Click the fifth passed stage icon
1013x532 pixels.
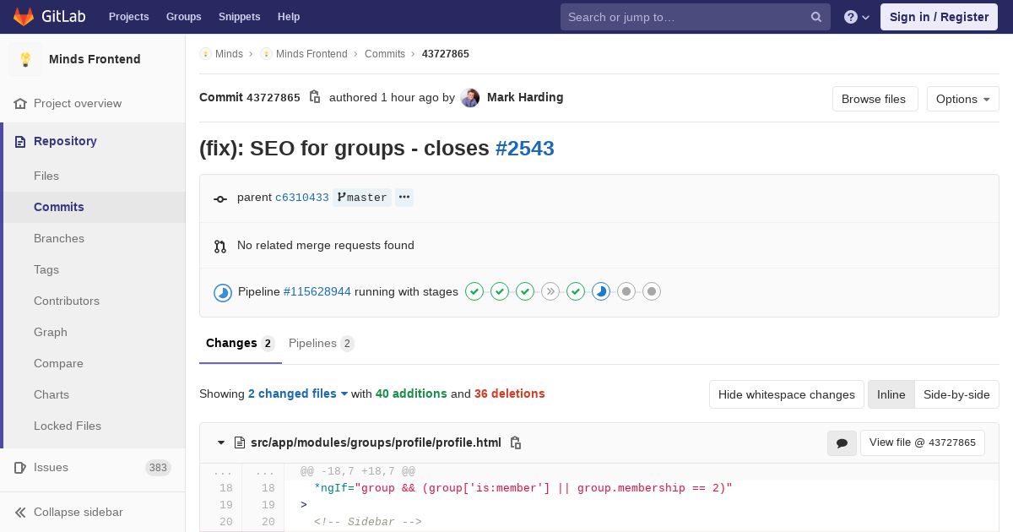(576, 291)
